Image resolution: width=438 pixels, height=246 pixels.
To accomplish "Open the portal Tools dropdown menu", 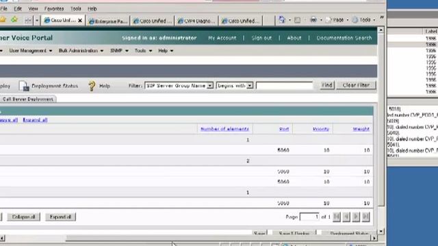I will pyautogui.click(x=143, y=51).
